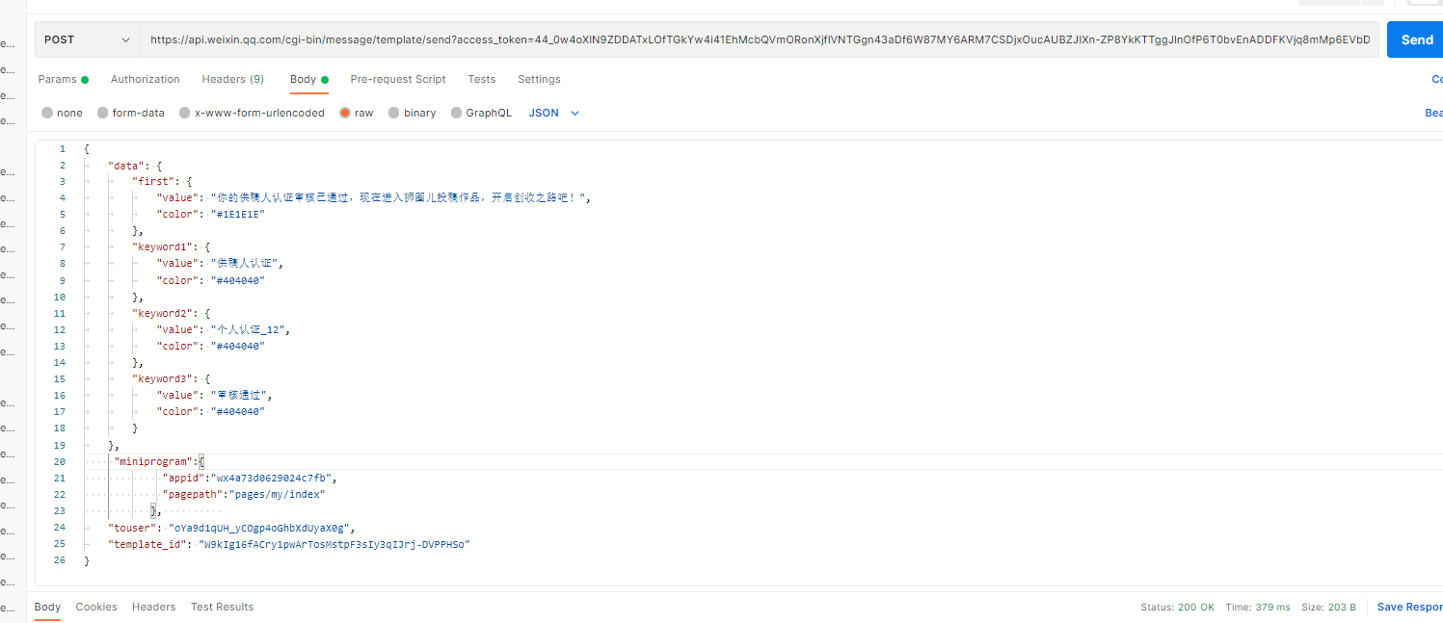Click the "keyword3": { line
Viewport: 1443px width, 623px height.
point(171,378)
